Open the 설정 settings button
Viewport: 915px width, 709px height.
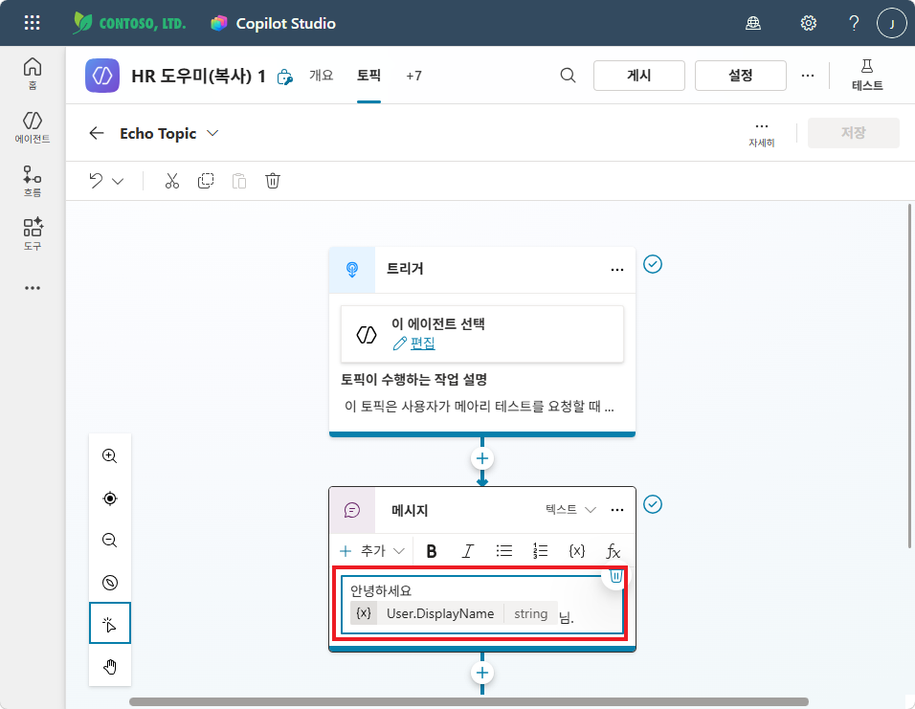[x=741, y=76]
